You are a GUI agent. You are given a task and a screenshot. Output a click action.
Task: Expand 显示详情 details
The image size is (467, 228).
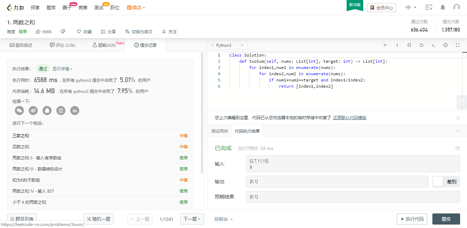click(x=62, y=69)
